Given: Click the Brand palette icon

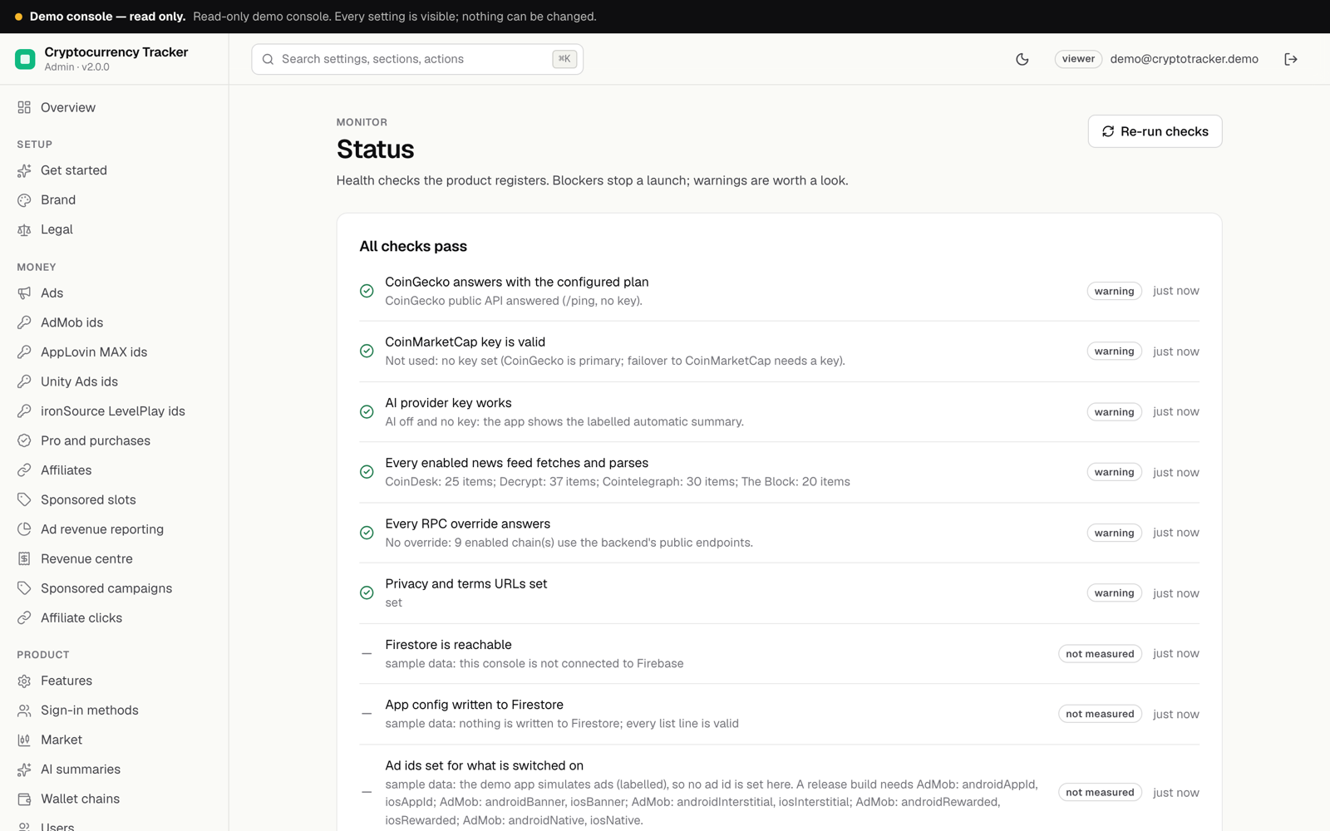Looking at the screenshot, I should (24, 200).
